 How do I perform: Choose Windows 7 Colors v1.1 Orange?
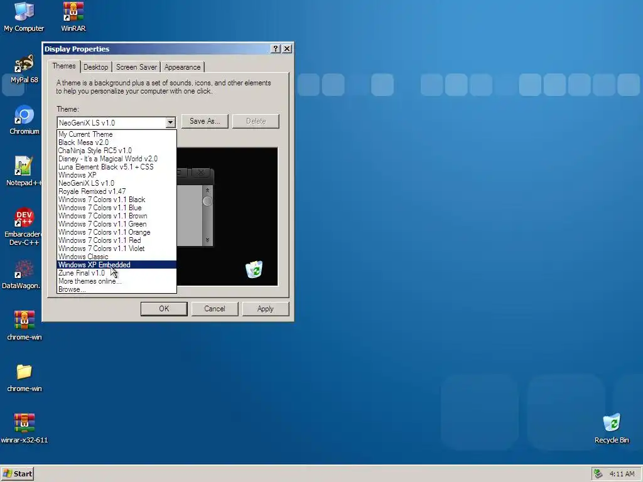pos(116,232)
